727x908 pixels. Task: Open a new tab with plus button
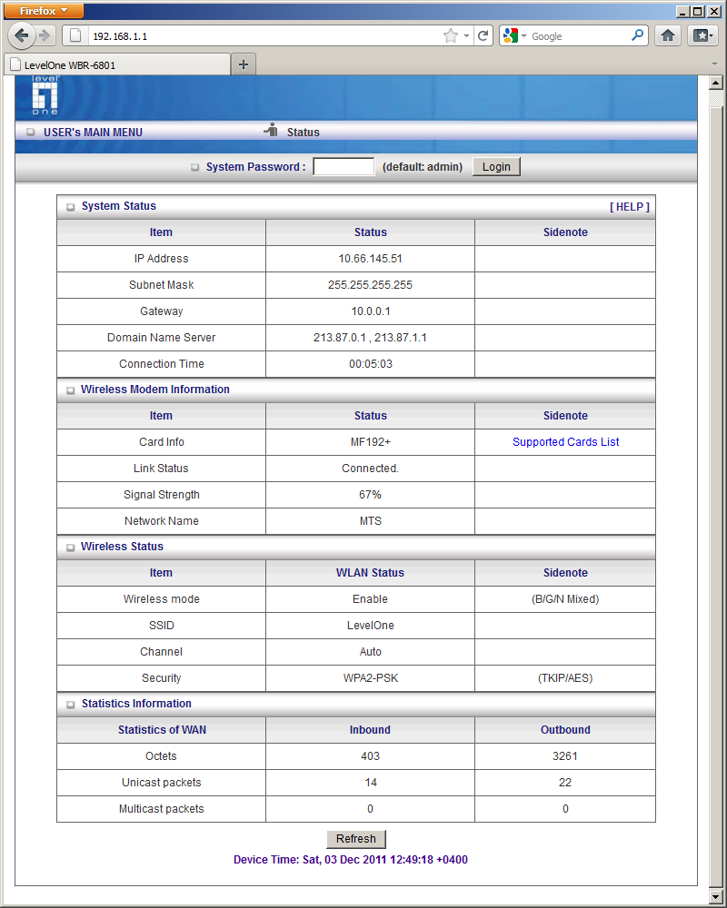(244, 64)
